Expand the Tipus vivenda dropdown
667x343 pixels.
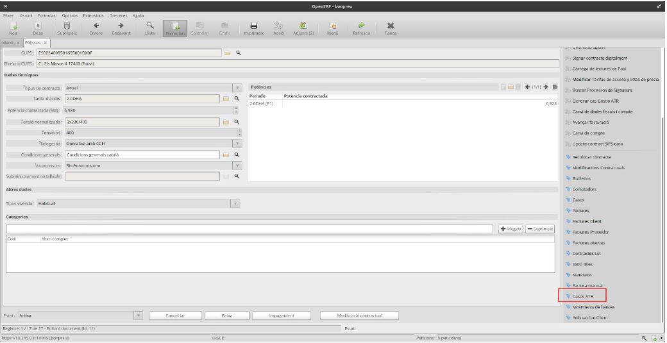pos(235,204)
